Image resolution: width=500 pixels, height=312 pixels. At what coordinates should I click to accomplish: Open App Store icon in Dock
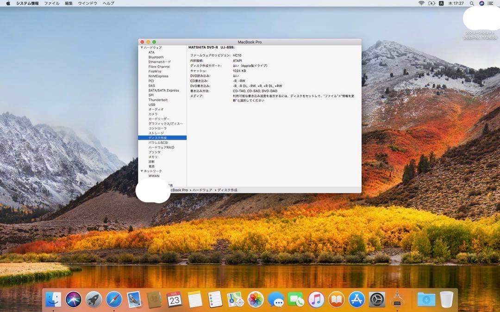tap(356, 300)
